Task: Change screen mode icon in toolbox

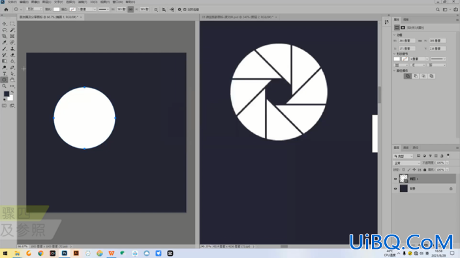Action: tap(12, 106)
